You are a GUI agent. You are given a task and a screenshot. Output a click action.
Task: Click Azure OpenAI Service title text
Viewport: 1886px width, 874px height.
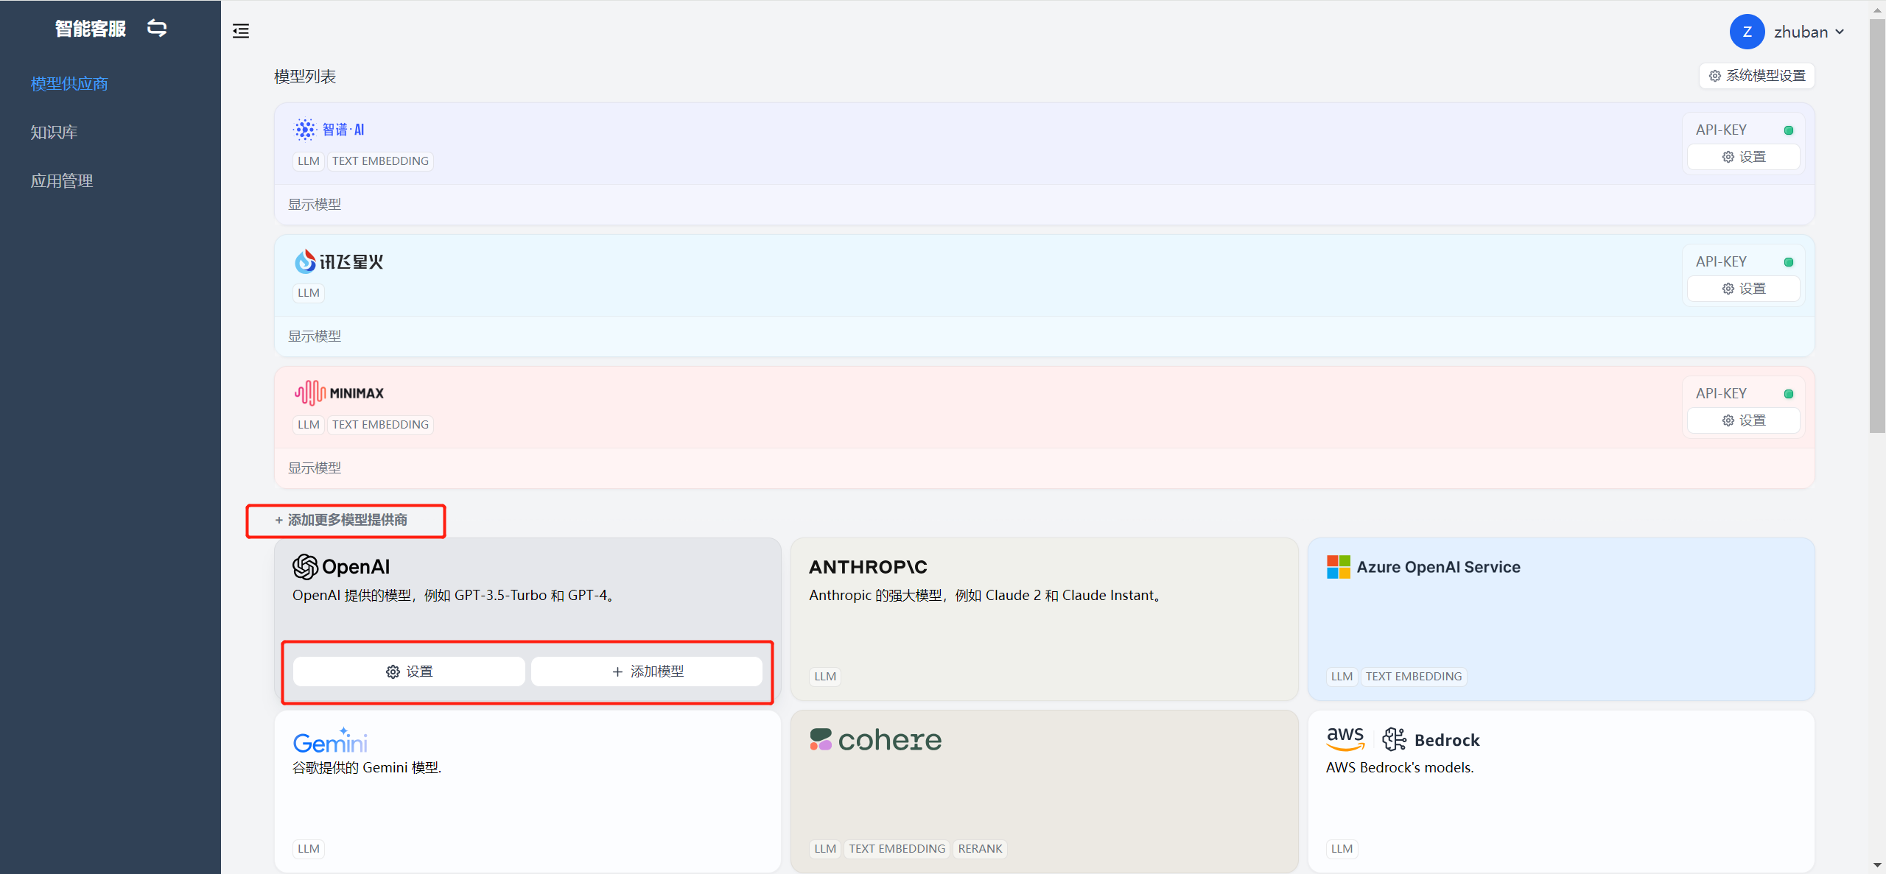click(1438, 567)
